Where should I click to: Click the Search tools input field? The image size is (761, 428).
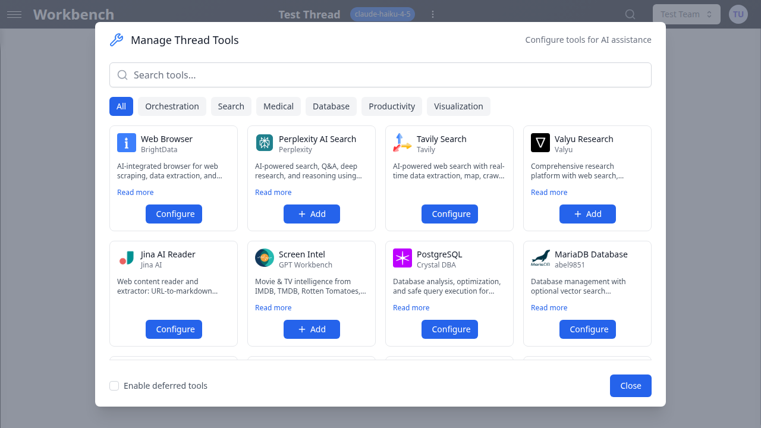pyautogui.click(x=380, y=75)
